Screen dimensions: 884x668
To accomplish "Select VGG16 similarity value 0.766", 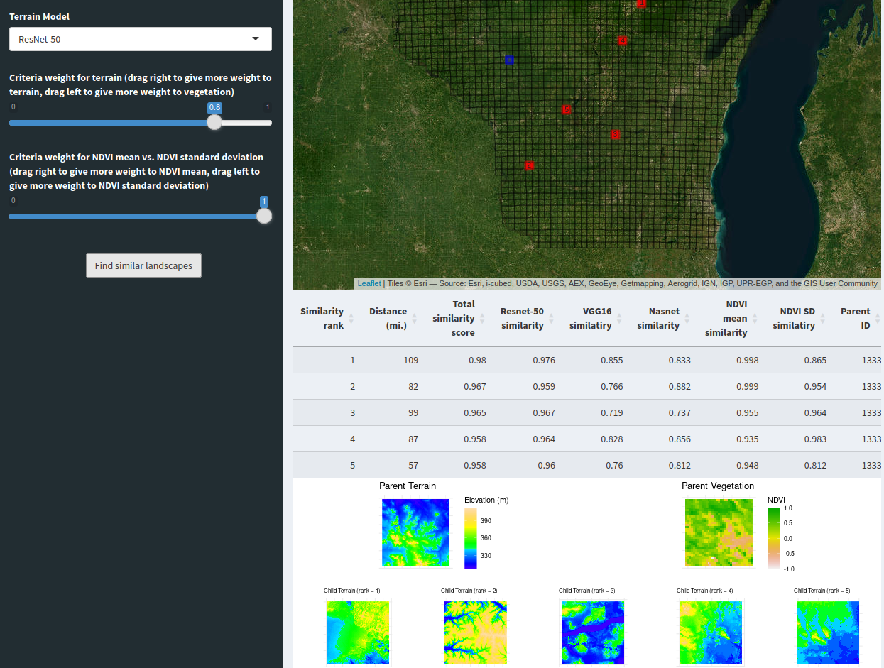I will pyautogui.click(x=612, y=386).
